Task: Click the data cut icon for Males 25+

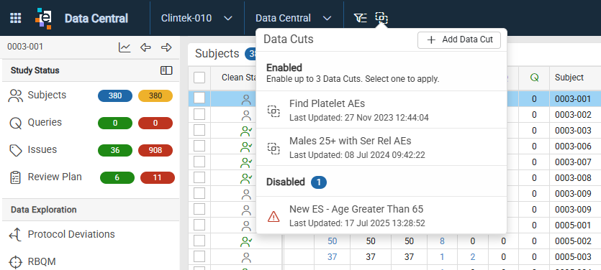Action: coord(274,149)
